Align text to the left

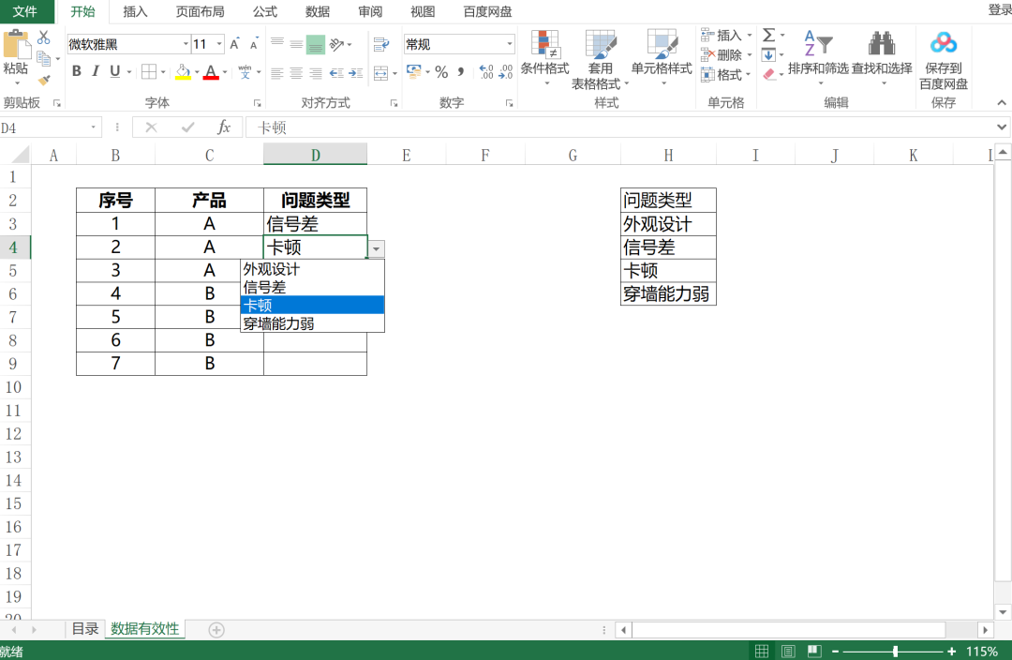click(276, 73)
